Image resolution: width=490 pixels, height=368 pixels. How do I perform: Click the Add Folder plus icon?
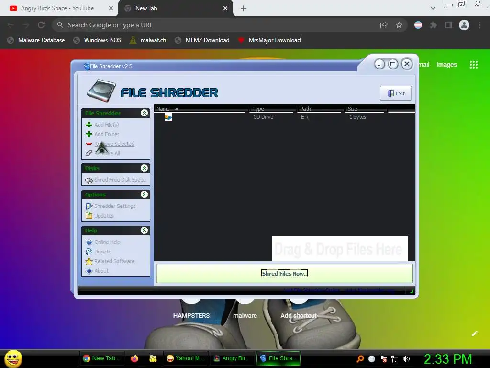pos(89,134)
